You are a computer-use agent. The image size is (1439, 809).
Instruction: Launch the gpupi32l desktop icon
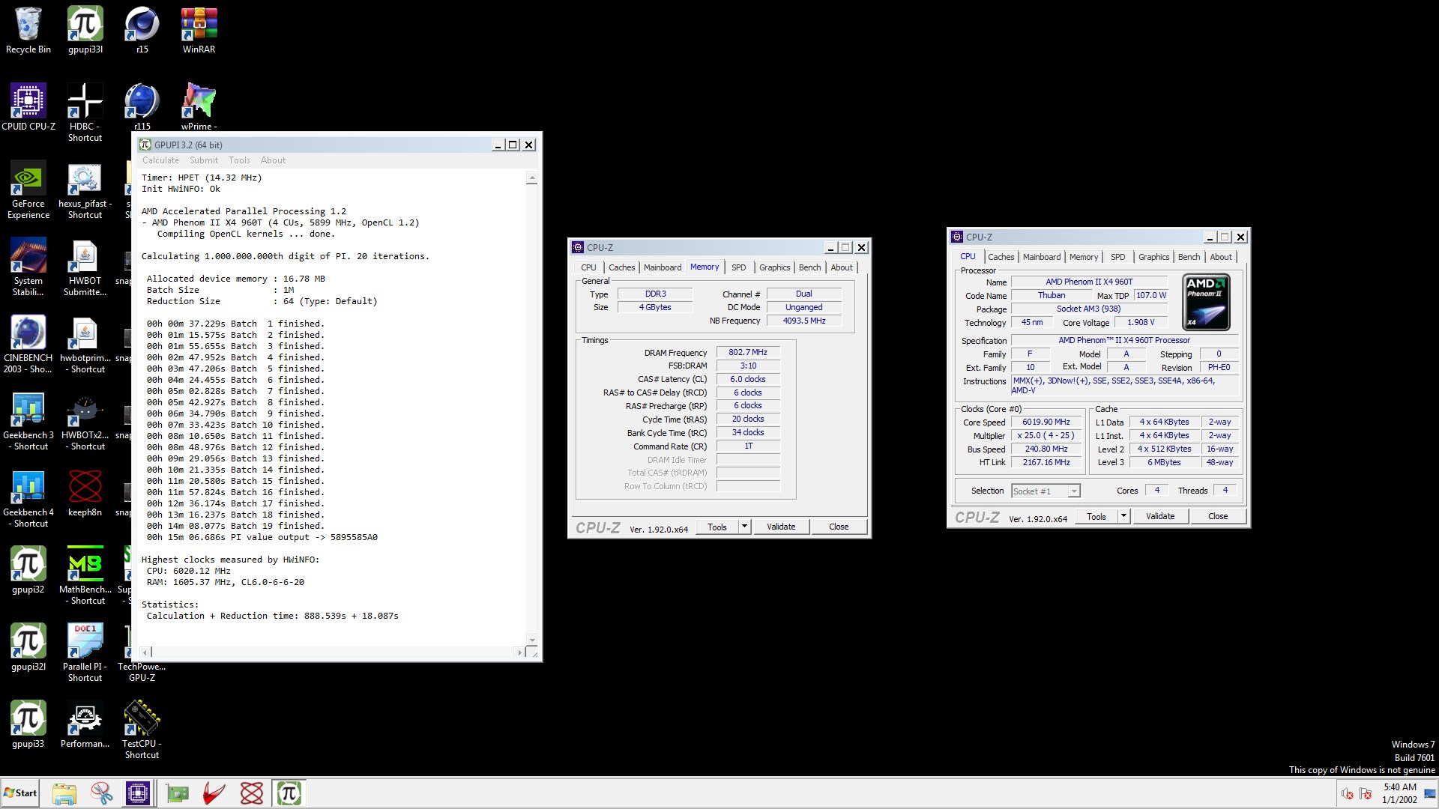click(x=28, y=648)
